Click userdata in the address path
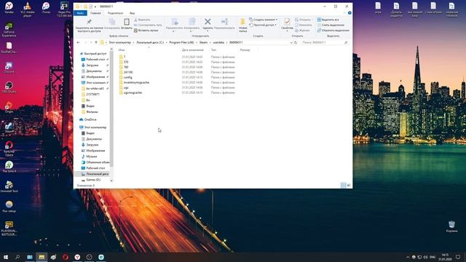Image resolution: width=466 pixels, height=262 pixels. 218,42
